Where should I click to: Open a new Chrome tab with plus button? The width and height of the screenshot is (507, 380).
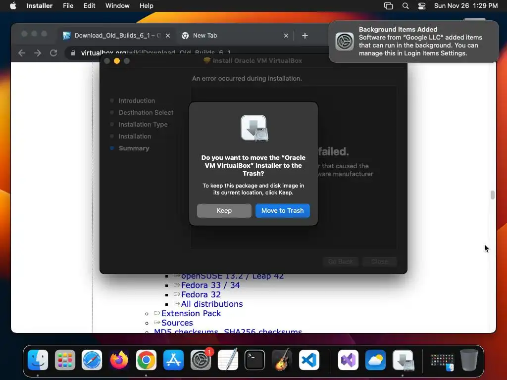tap(304, 36)
